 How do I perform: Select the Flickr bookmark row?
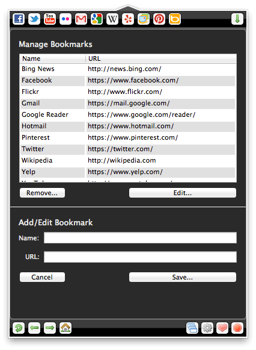point(127,92)
